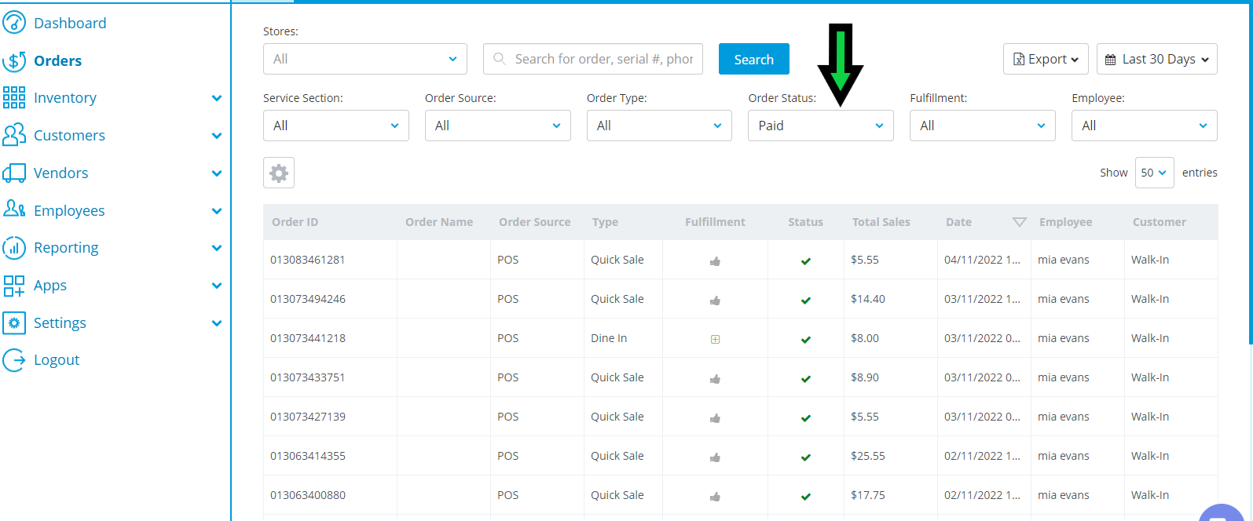Open the Orders menu item
1253x521 pixels.
(57, 60)
